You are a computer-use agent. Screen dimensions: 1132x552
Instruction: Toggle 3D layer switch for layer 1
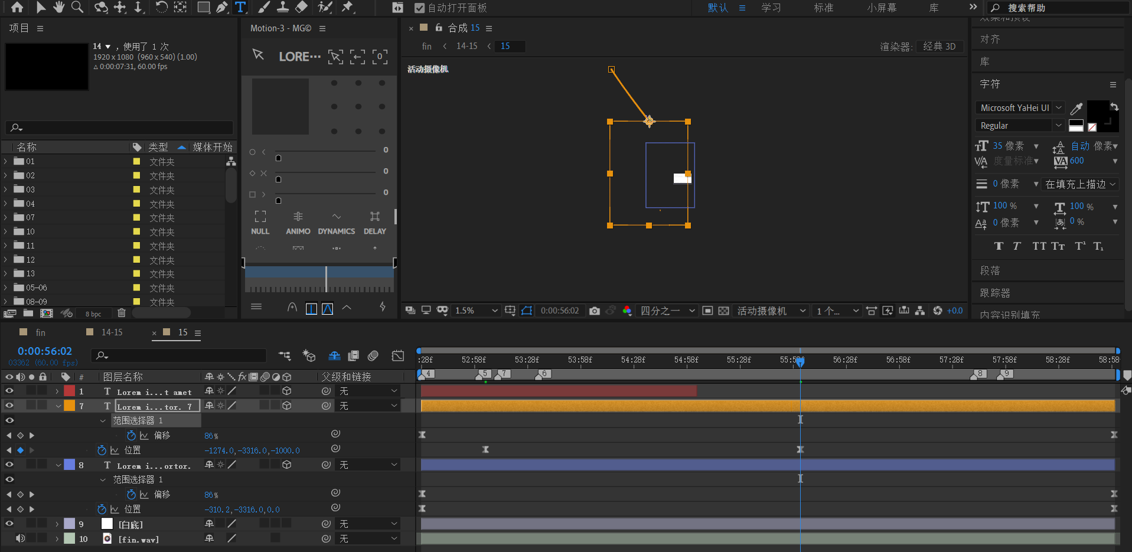click(x=287, y=391)
